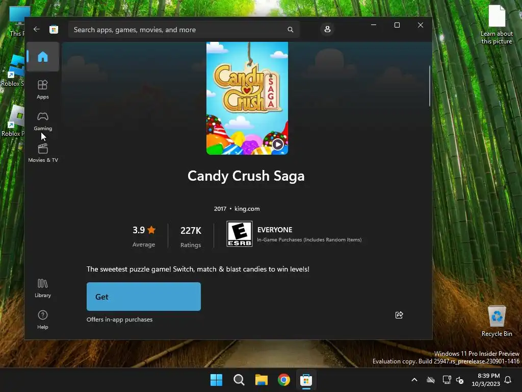Expand hidden system tray icons chevron
The width and height of the screenshot is (522, 392).
[414, 380]
